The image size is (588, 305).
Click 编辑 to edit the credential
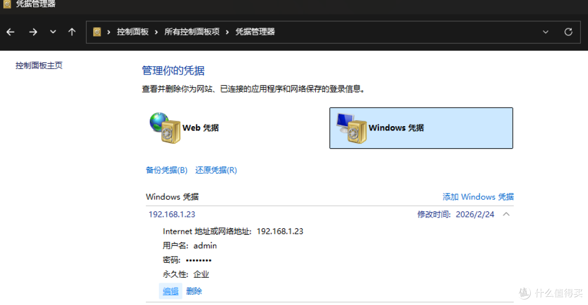coord(170,291)
